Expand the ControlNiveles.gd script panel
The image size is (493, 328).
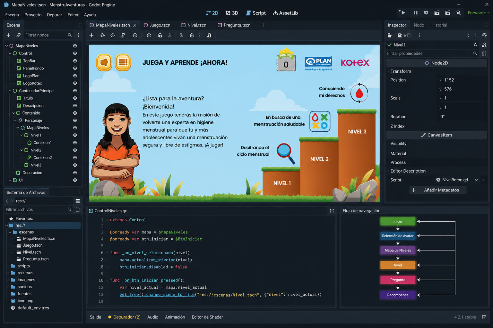pos(332,211)
